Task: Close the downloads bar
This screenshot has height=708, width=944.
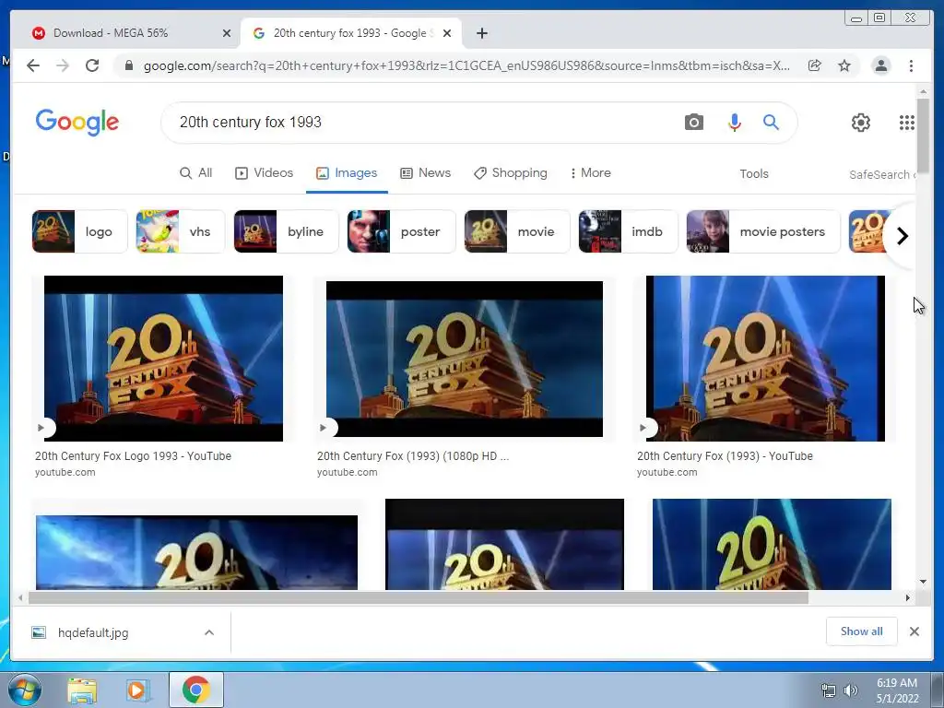Action: (x=914, y=631)
